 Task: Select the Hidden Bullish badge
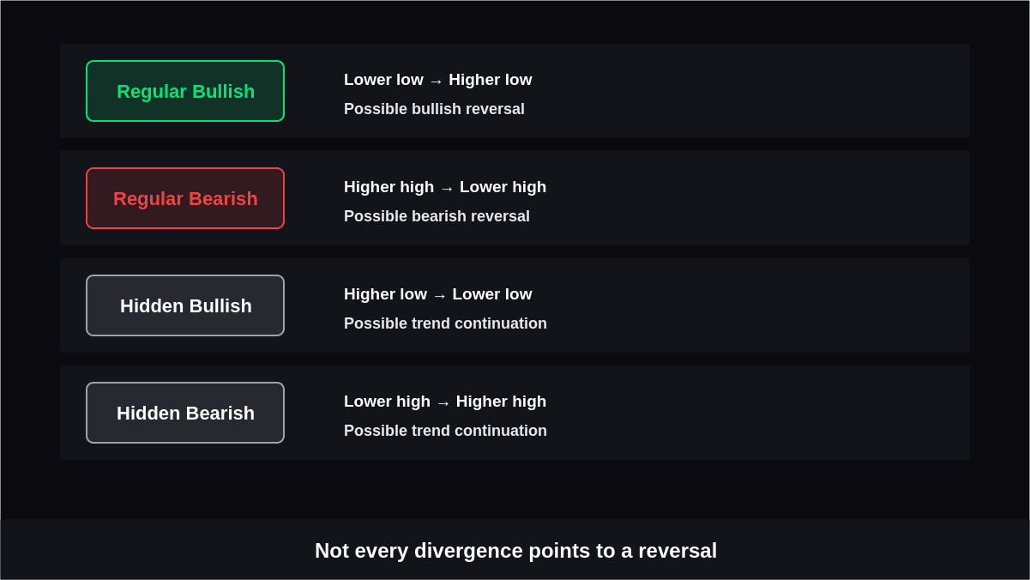(185, 305)
